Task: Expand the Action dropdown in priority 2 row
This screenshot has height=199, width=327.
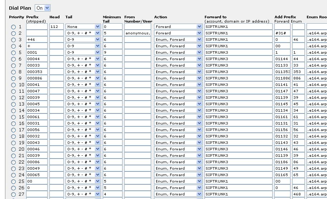Action: tap(178, 33)
